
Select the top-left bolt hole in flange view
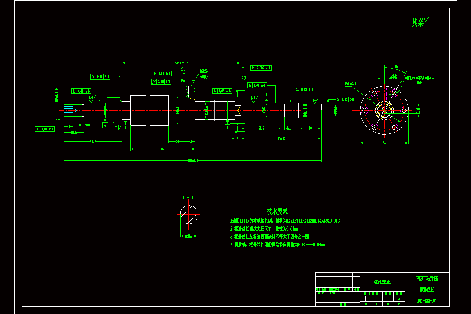[x=374, y=93]
